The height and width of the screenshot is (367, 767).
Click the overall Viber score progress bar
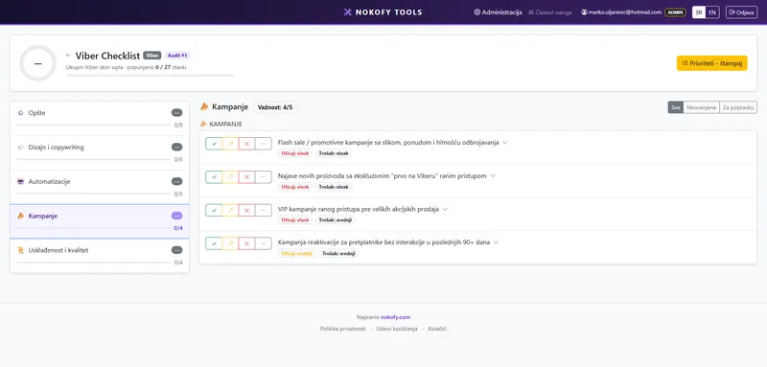coord(150,76)
